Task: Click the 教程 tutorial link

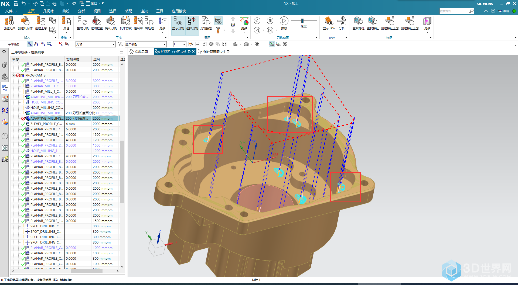Action: tap(504, 11)
